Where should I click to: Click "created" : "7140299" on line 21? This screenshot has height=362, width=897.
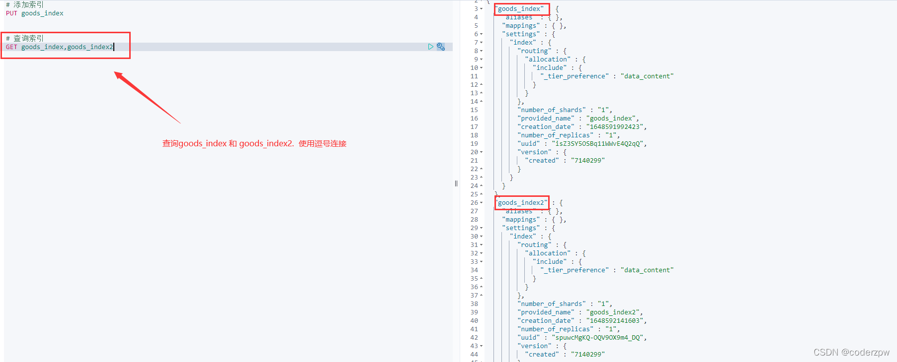coord(565,161)
